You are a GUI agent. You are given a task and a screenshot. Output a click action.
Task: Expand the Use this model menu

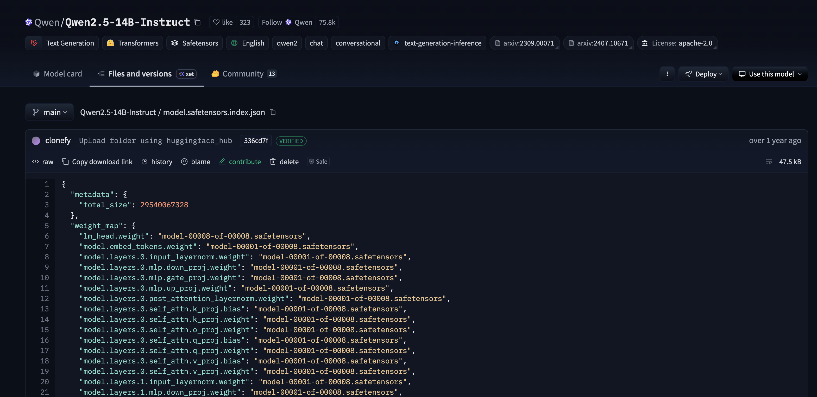(x=770, y=74)
